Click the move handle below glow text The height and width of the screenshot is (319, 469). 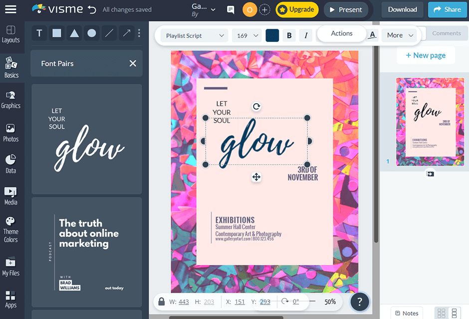[x=256, y=177]
